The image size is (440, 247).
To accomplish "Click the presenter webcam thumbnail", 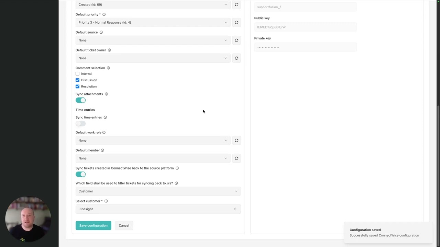I will [x=28, y=220].
